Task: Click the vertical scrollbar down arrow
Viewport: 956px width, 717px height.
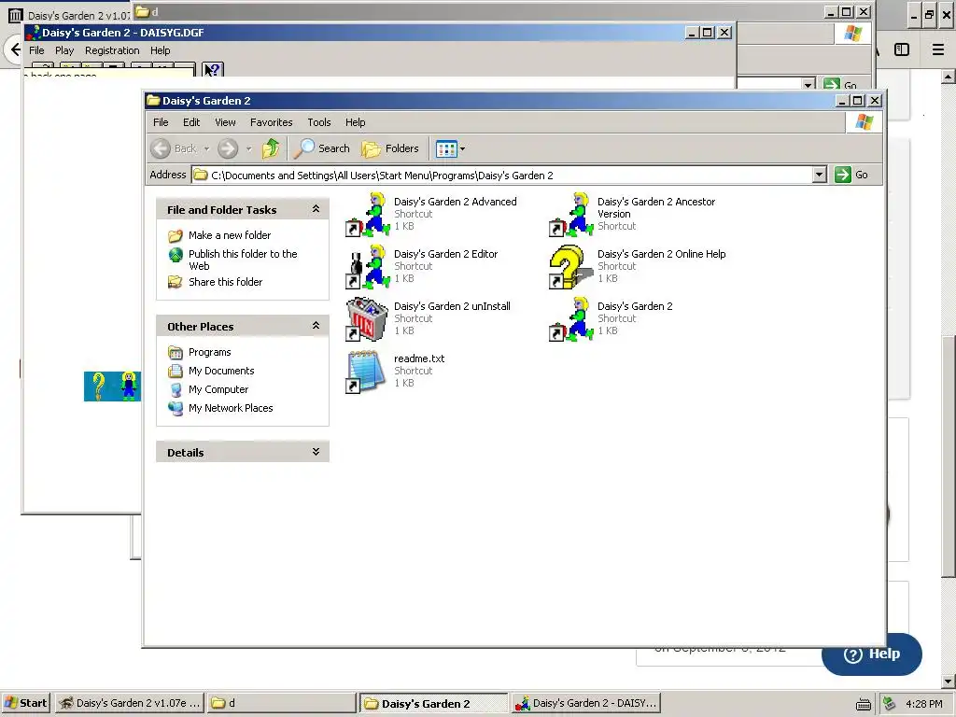Action: [949, 681]
